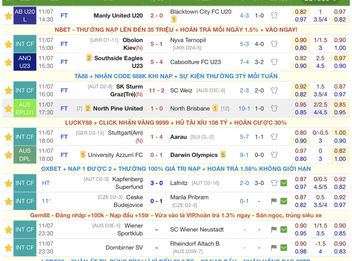
Task: Select the ANQ U23 league label
Action: (x=25, y=62)
